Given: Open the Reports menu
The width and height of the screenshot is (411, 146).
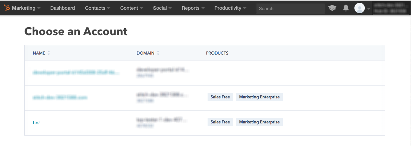Looking at the screenshot, I should click(193, 8).
